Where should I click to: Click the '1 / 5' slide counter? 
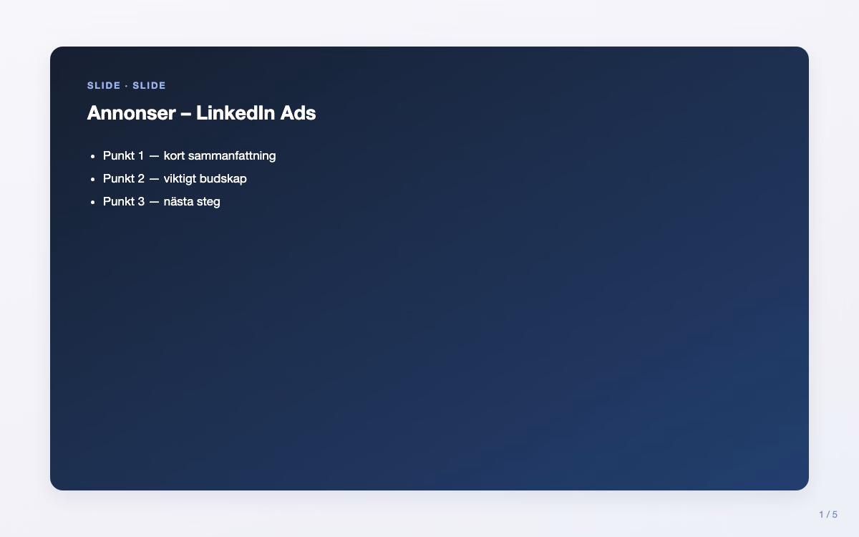pos(828,514)
